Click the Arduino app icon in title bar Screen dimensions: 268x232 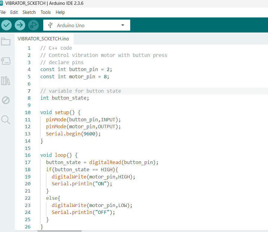click(2, 3)
